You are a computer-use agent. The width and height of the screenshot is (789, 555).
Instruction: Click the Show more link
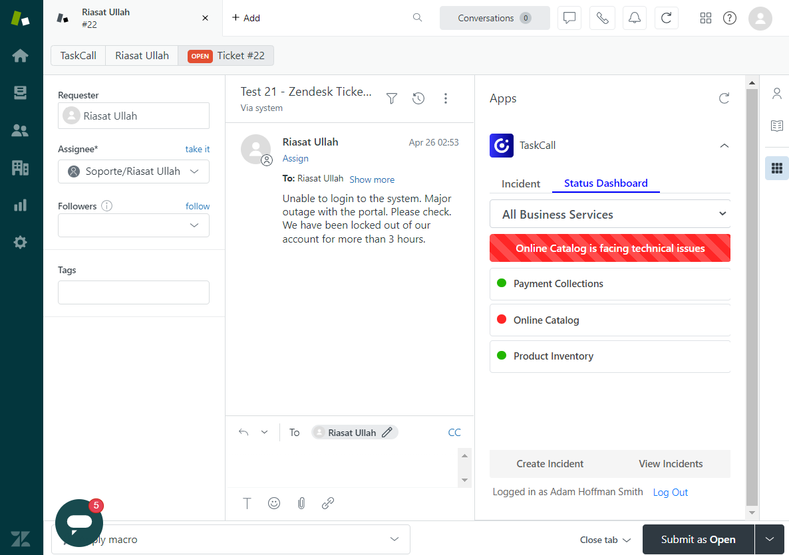pos(372,179)
